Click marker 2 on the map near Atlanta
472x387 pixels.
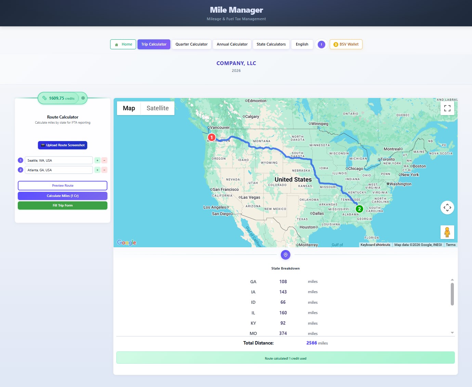tap(359, 209)
